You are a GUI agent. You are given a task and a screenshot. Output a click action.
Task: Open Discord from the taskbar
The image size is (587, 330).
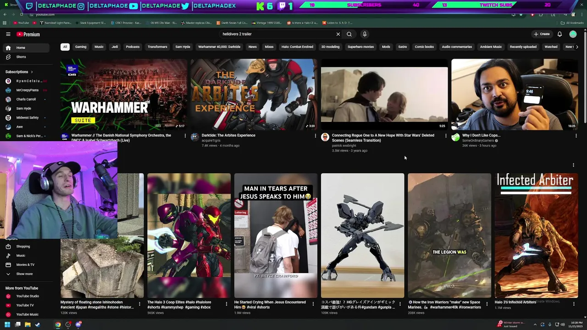tap(78, 324)
